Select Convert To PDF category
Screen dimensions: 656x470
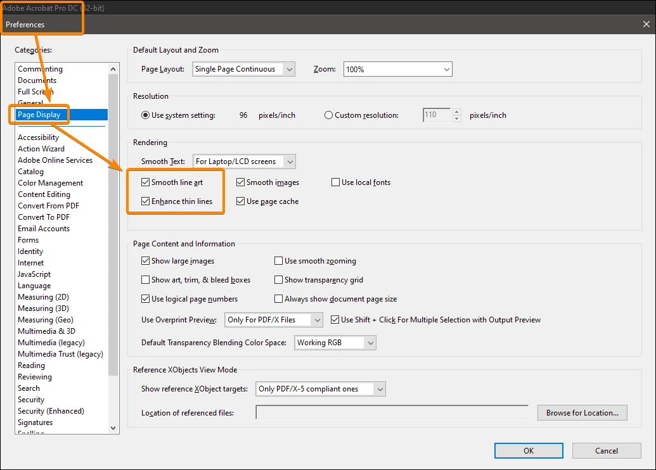pyautogui.click(x=44, y=217)
